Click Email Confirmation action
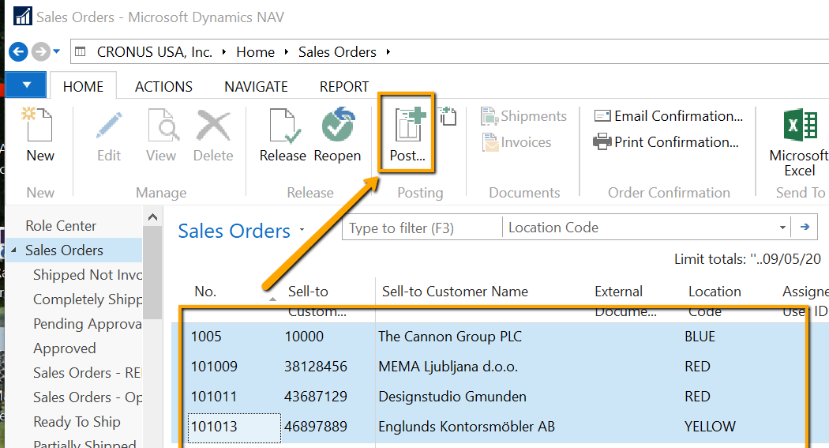 pos(669,116)
